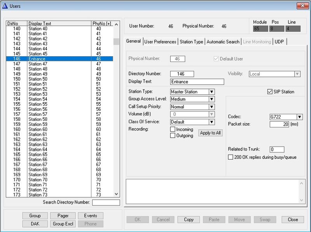The width and height of the screenshot is (311, 232).
Task: Switch to the User Preferences tab
Action: [x=160, y=42]
